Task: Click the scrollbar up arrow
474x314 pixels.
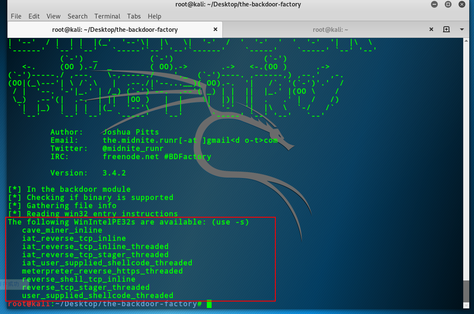Action: tap(466, 41)
